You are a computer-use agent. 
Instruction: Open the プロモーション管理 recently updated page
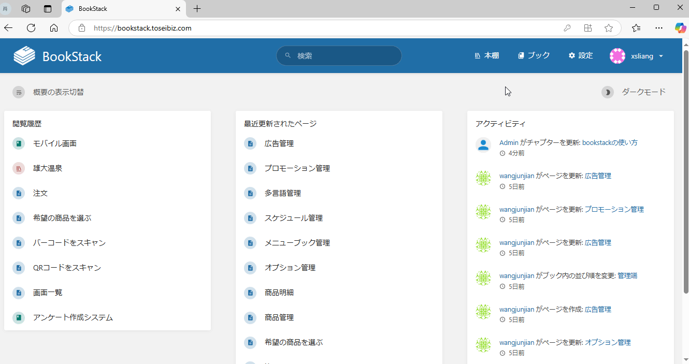[x=297, y=168]
